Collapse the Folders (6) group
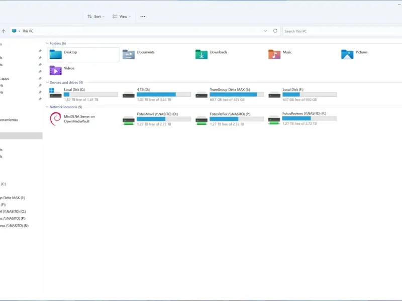The image size is (402, 301). (47, 43)
